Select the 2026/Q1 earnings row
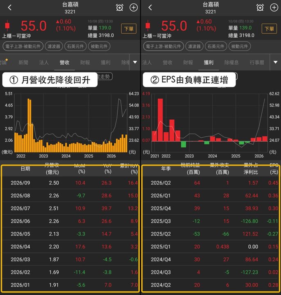Image resolution: width=281 pixels, height=295 pixels. coord(211,196)
